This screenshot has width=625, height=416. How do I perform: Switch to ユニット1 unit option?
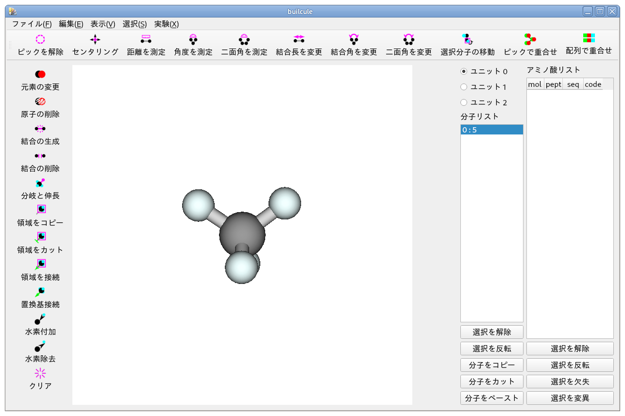pyautogui.click(x=464, y=86)
